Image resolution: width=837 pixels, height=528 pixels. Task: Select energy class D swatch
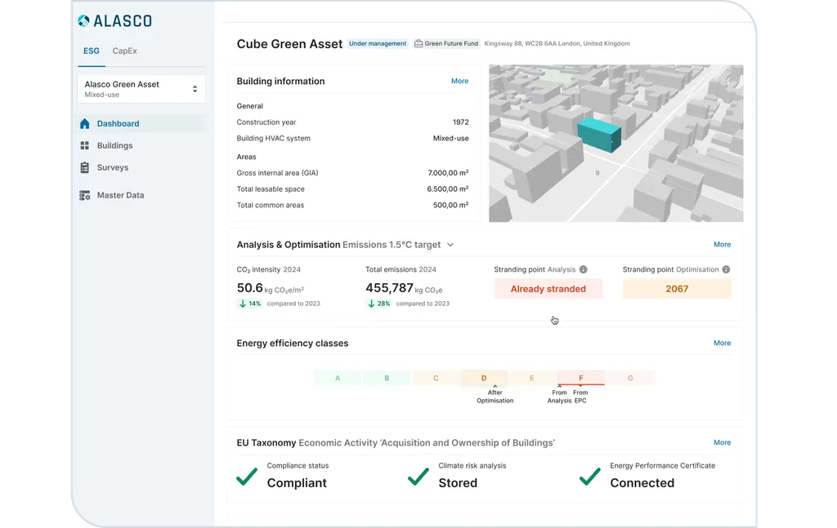(484, 378)
